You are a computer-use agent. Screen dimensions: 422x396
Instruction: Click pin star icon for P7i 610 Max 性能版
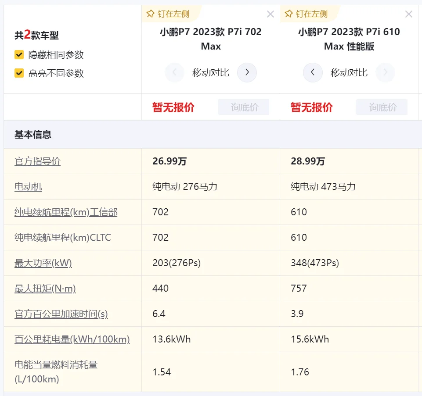point(289,14)
